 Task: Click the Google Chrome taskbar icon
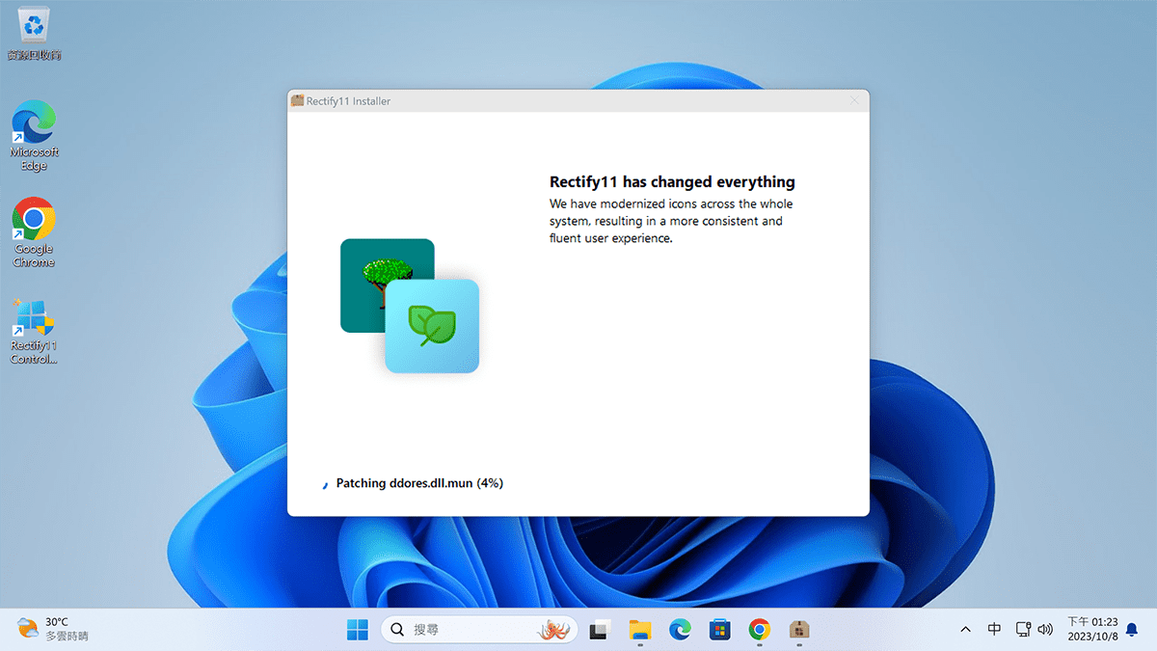coord(760,630)
